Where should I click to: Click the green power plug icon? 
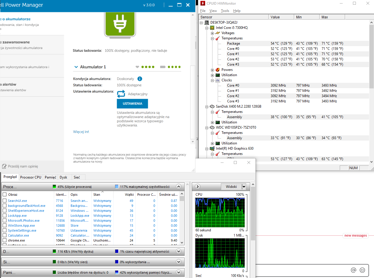pos(120,24)
